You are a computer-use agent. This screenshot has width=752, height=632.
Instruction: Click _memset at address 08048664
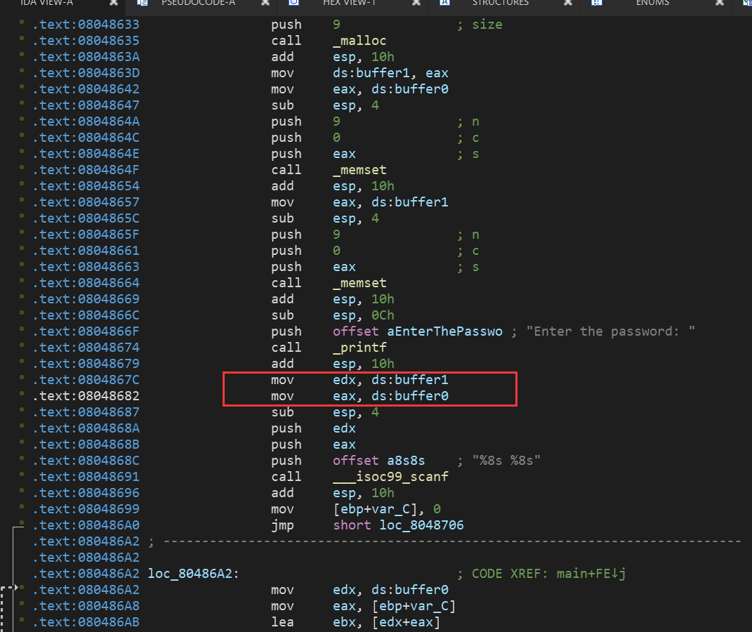[x=359, y=283]
